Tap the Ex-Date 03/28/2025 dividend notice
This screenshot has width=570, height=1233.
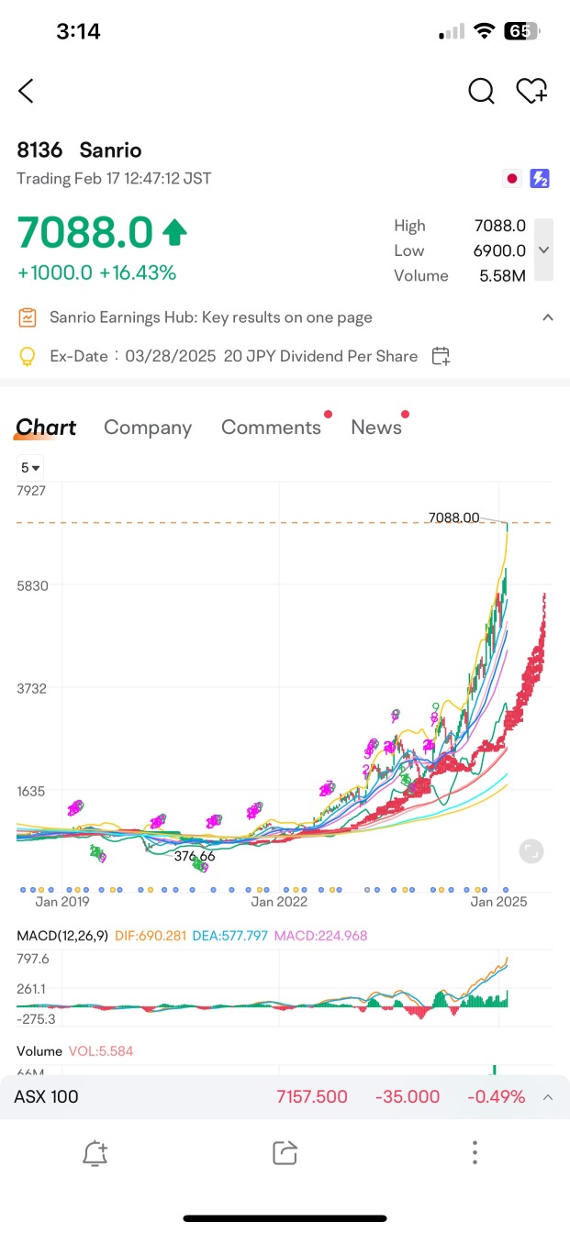click(x=234, y=356)
